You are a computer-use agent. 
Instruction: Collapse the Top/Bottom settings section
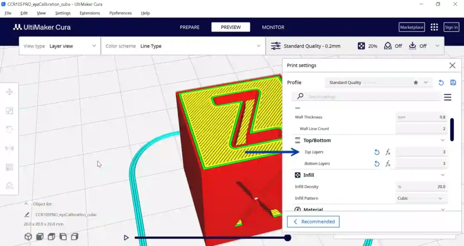point(443,140)
